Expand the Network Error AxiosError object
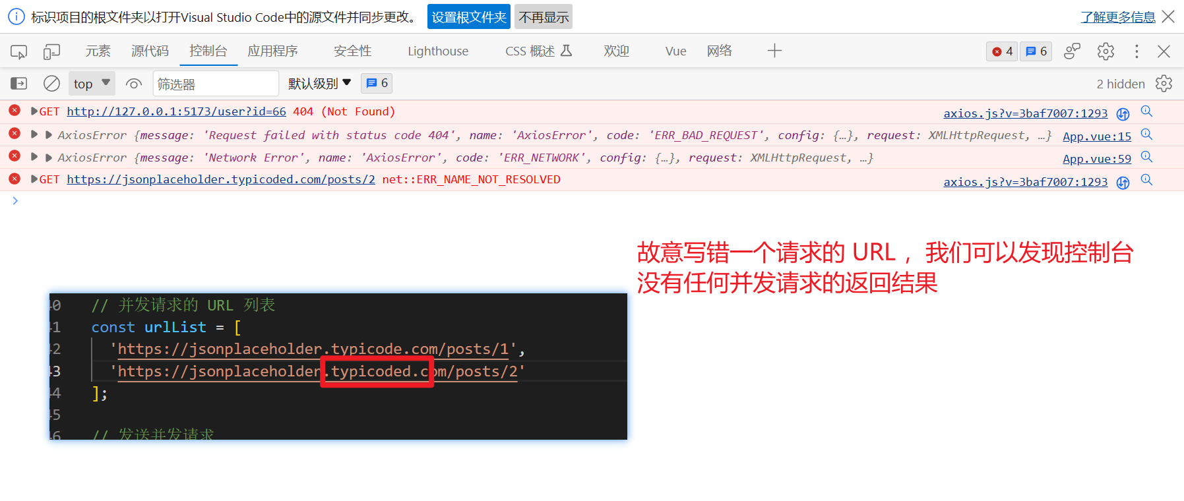 [x=49, y=158]
